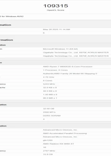
Task: Click the '48.0 KB x 8' cache value
Action: (x=50, y=91)
